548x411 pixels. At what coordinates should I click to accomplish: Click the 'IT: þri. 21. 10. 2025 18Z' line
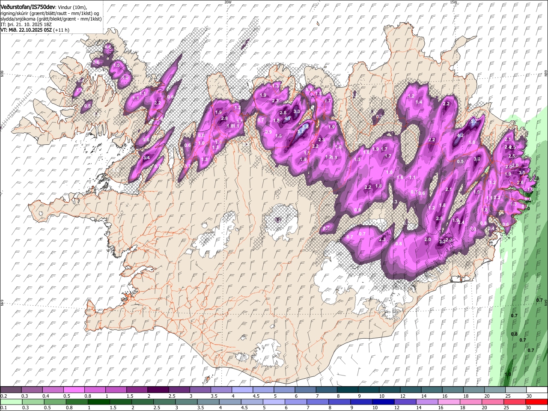[x=27, y=24]
